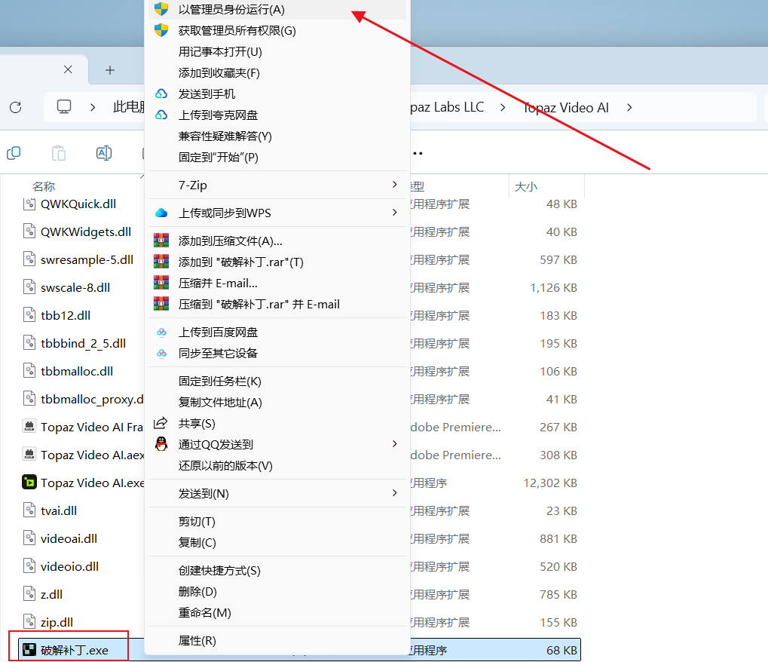Sort files by 名称 column header
The image size is (768, 662).
(x=44, y=186)
